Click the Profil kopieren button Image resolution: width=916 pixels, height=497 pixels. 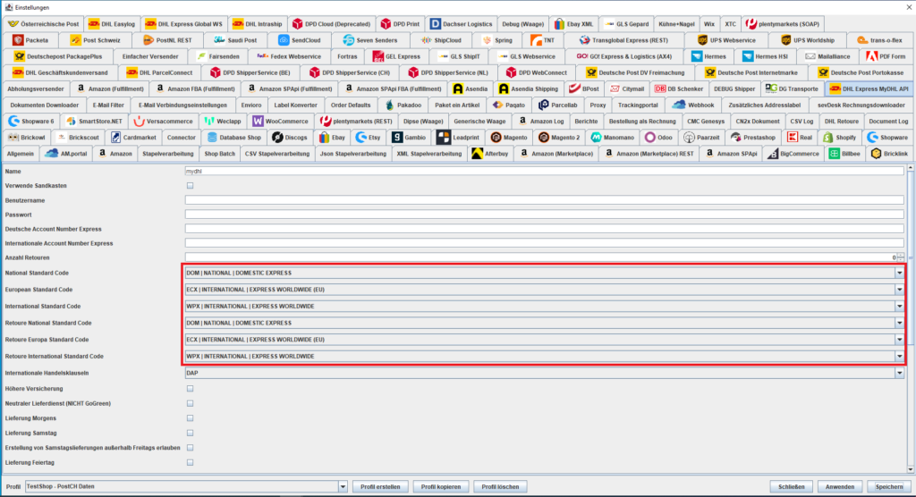440,486
